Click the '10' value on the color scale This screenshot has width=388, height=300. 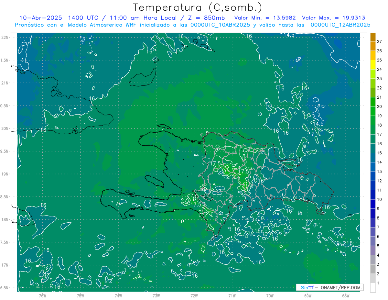click(380, 199)
